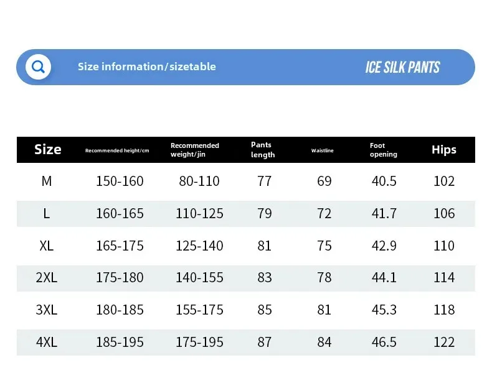Select the Size information/sizetable label

(x=147, y=67)
